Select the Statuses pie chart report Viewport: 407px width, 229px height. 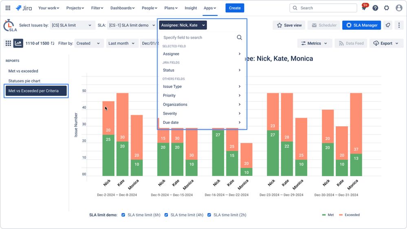pos(24,81)
